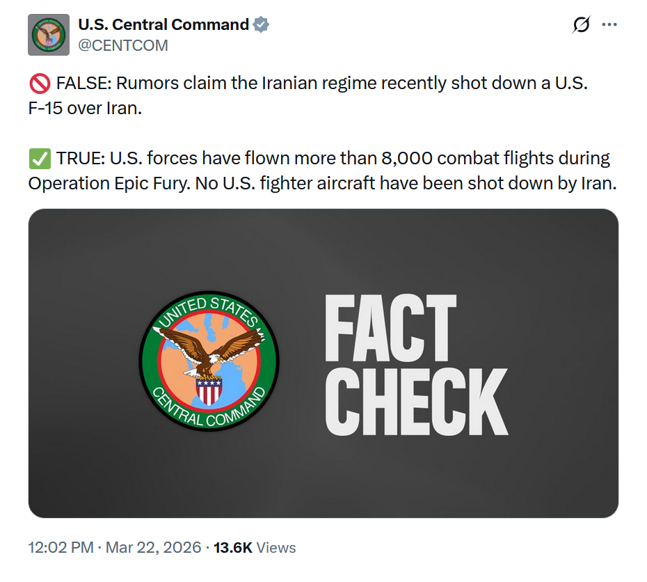Click the 12:02 PM timestamp
Image resolution: width=647 pixels, height=582 pixels.
(x=61, y=548)
